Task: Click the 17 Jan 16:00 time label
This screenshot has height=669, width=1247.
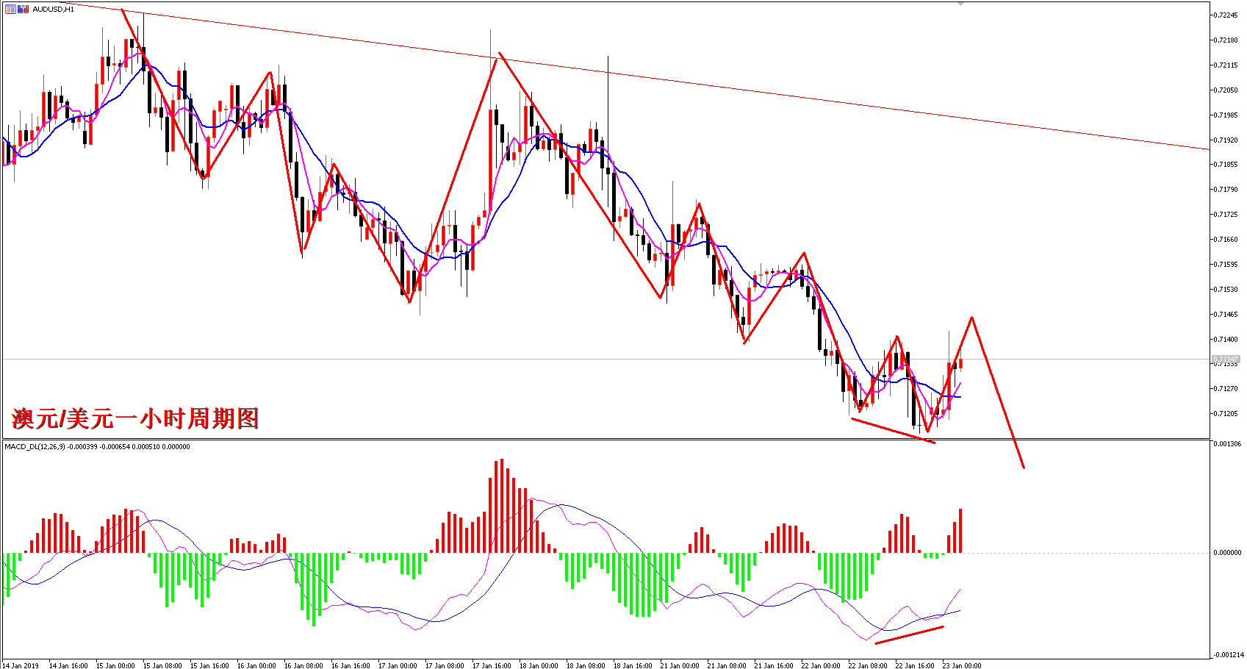Action: click(x=492, y=665)
